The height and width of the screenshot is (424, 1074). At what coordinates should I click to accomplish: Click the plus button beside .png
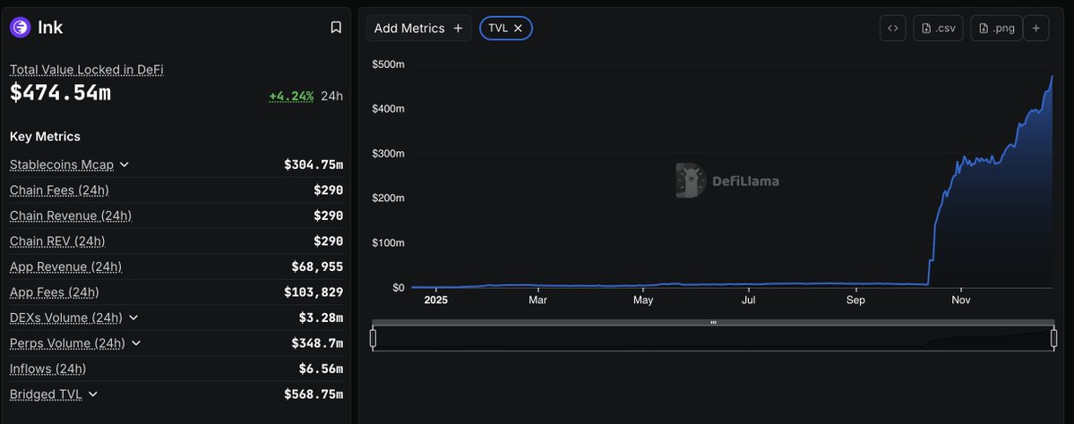1035,28
